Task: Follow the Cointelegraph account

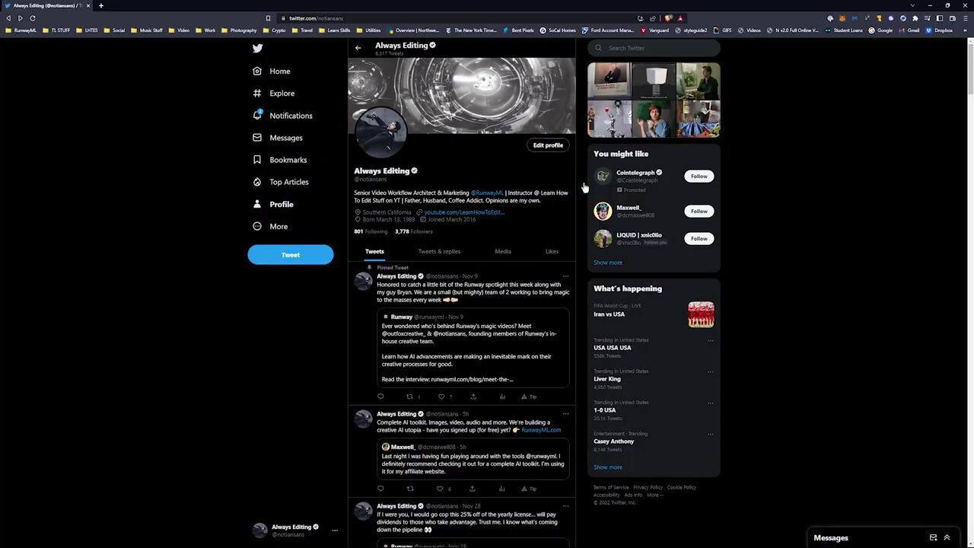Action: 699,177
